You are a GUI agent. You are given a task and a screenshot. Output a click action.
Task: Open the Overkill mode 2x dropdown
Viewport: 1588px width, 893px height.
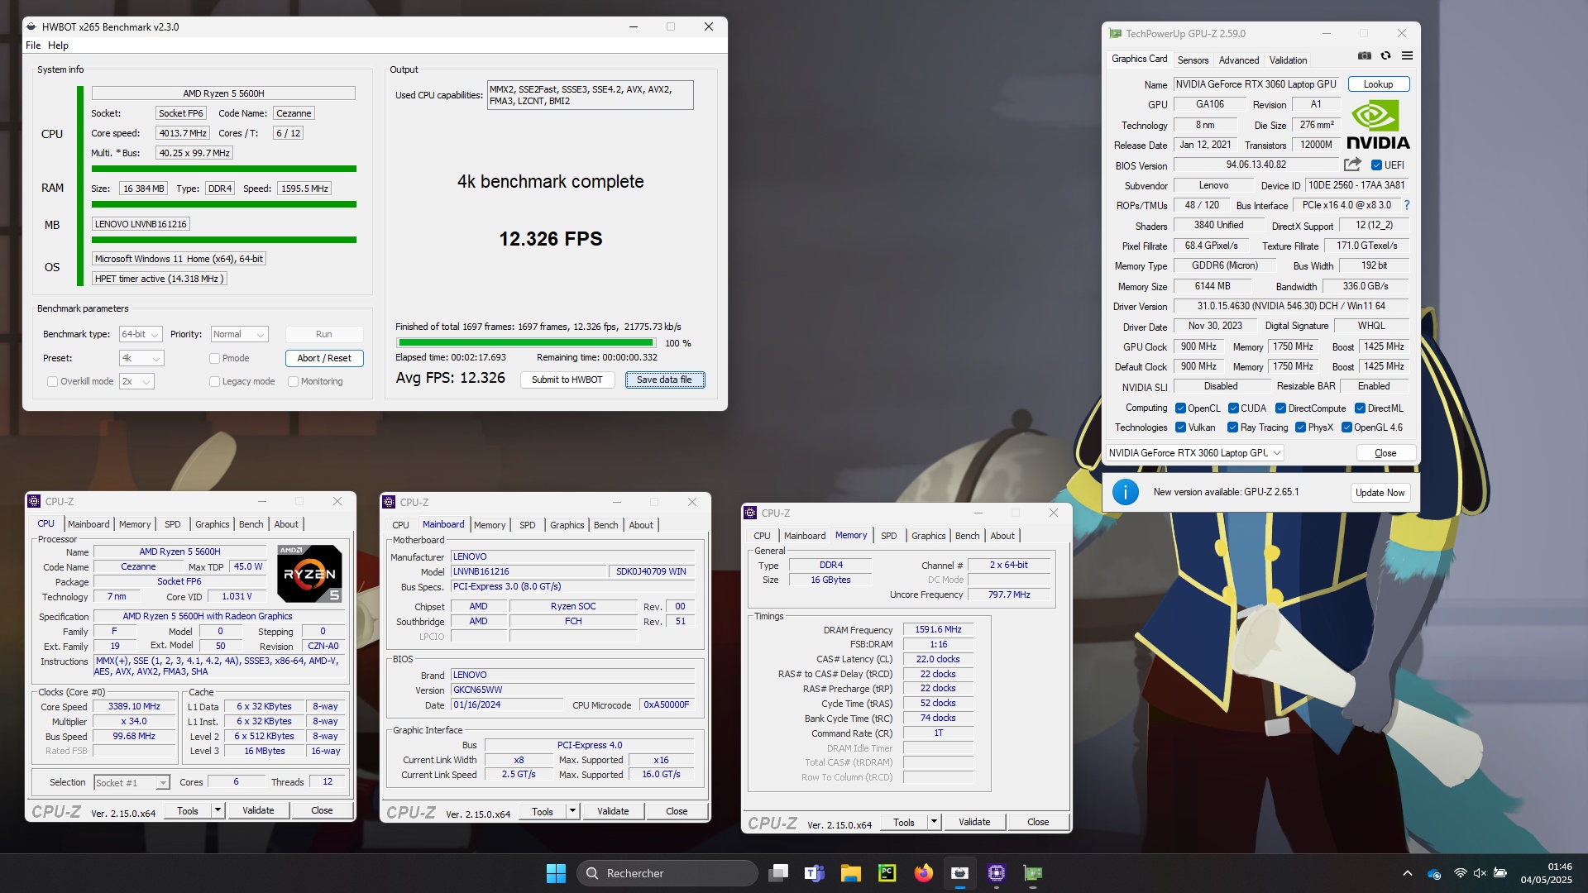[136, 381]
